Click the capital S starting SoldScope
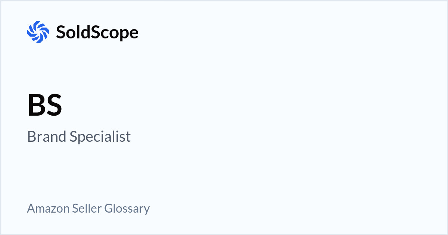This screenshot has width=448, height=235. tap(60, 32)
